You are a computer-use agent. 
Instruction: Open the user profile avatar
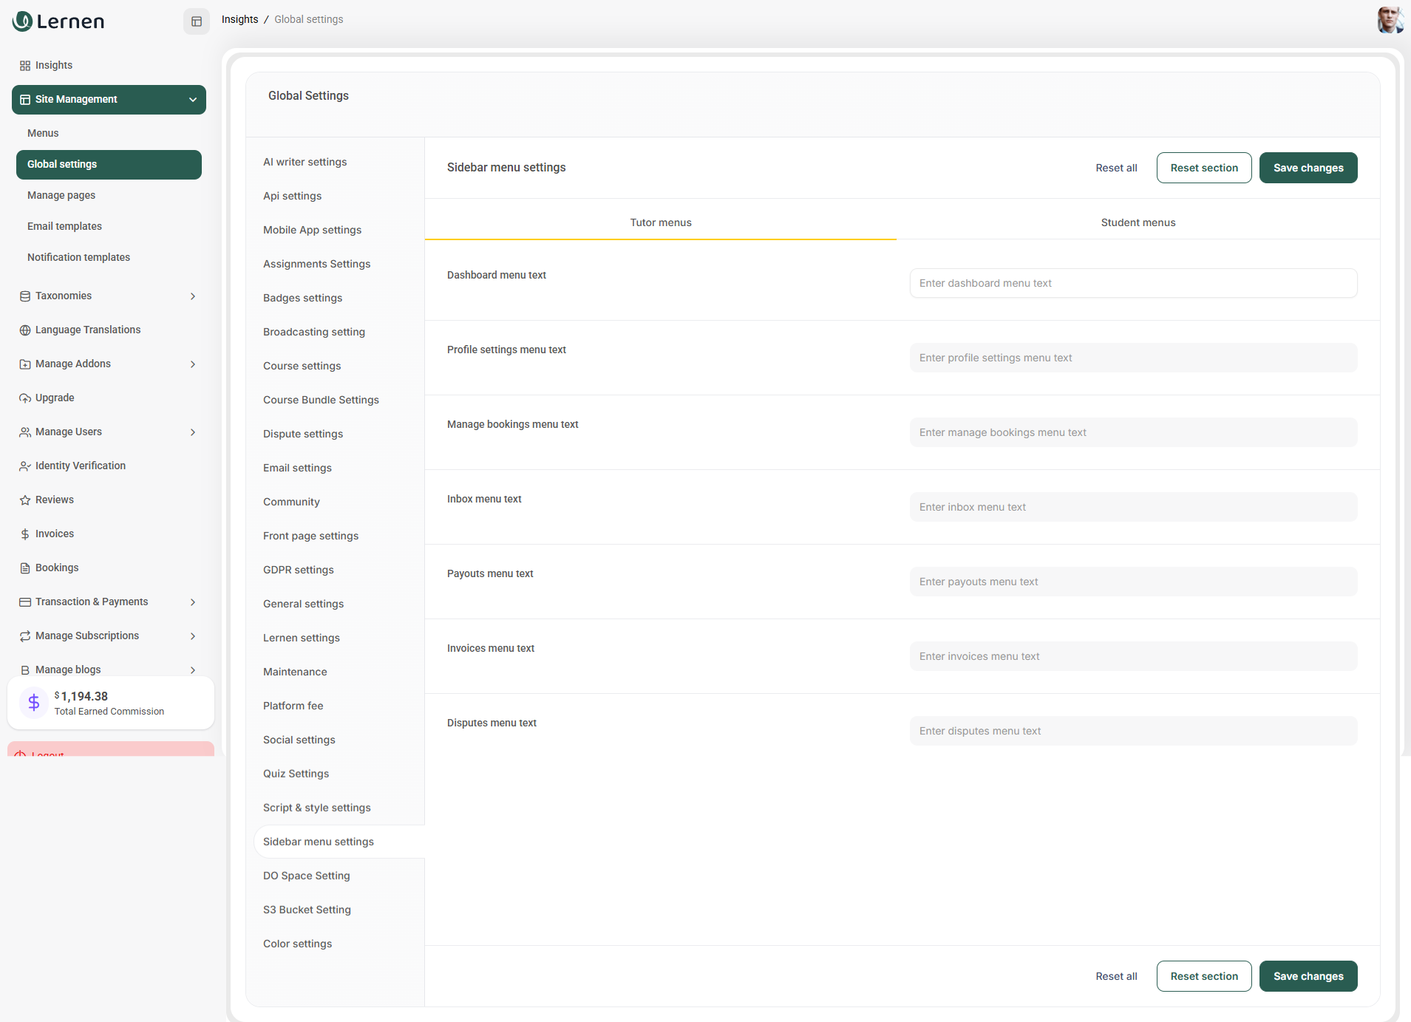tap(1389, 20)
